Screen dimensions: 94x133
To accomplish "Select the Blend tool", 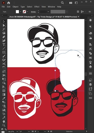I will (x=4, y=102).
